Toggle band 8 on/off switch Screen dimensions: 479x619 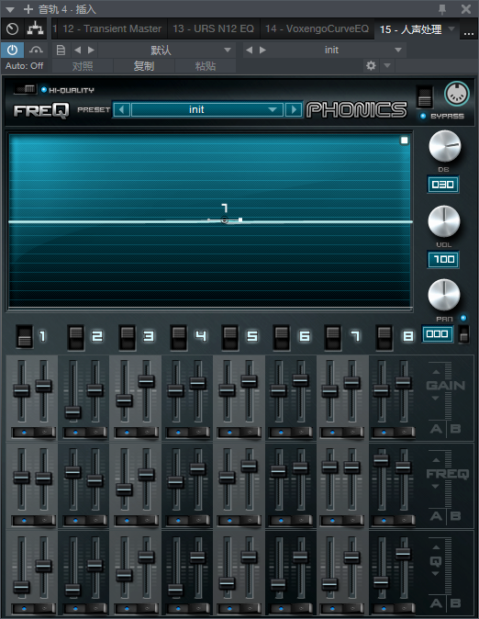point(384,338)
